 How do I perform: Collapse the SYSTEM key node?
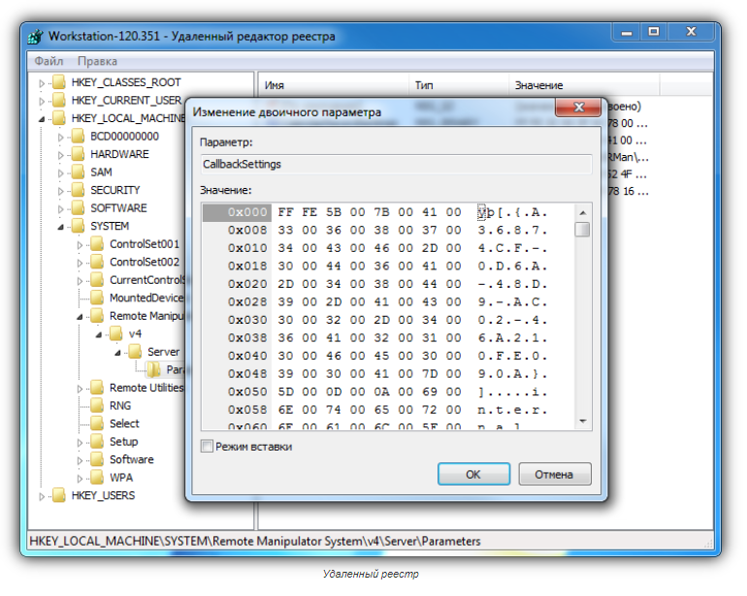pos(60,227)
